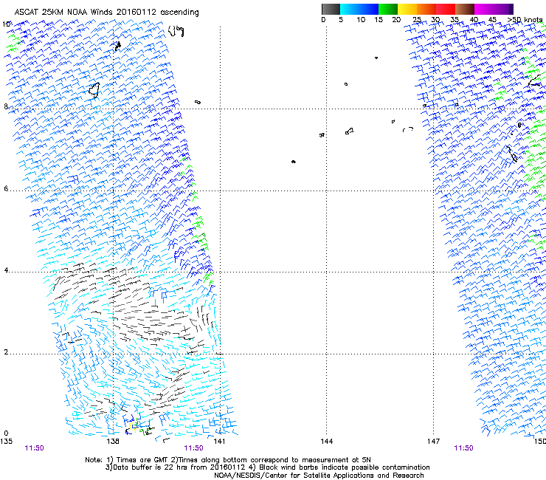Click the latitude '8' axis label
The height and width of the screenshot is (480, 546).
pyautogui.click(x=6, y=106)
